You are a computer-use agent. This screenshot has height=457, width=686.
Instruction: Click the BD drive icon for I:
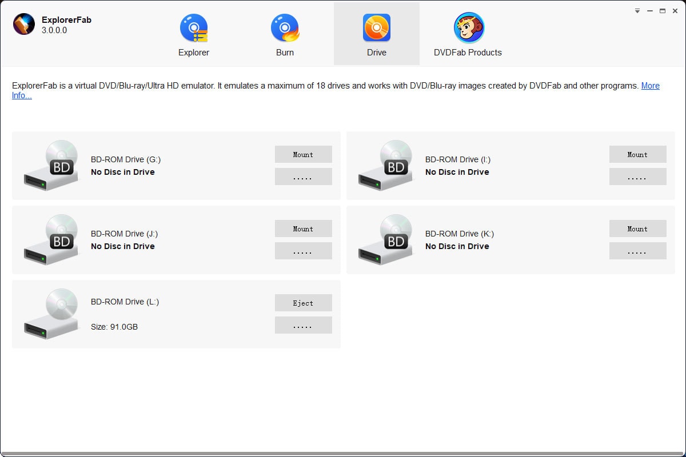[386, 166]
